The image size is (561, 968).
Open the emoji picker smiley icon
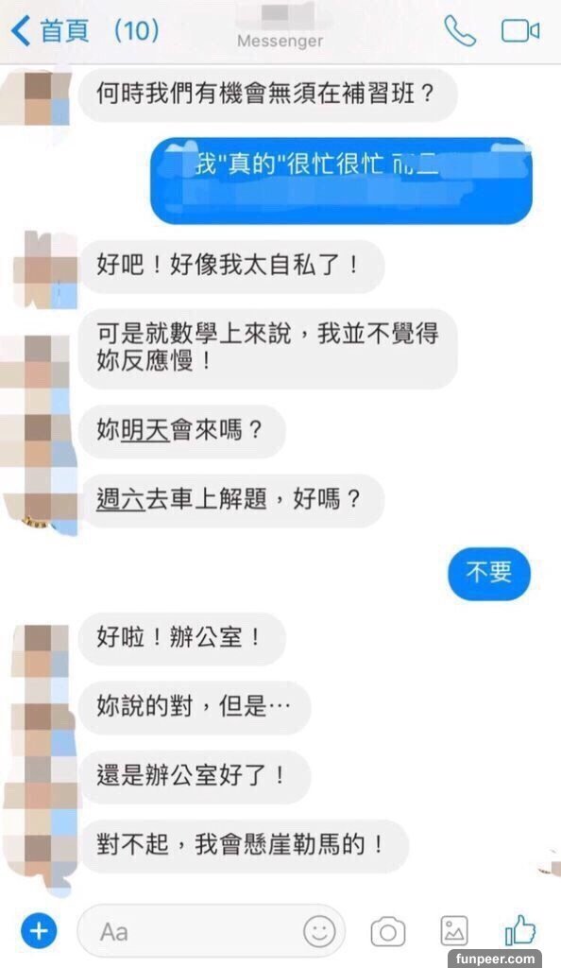click(319, 931)
